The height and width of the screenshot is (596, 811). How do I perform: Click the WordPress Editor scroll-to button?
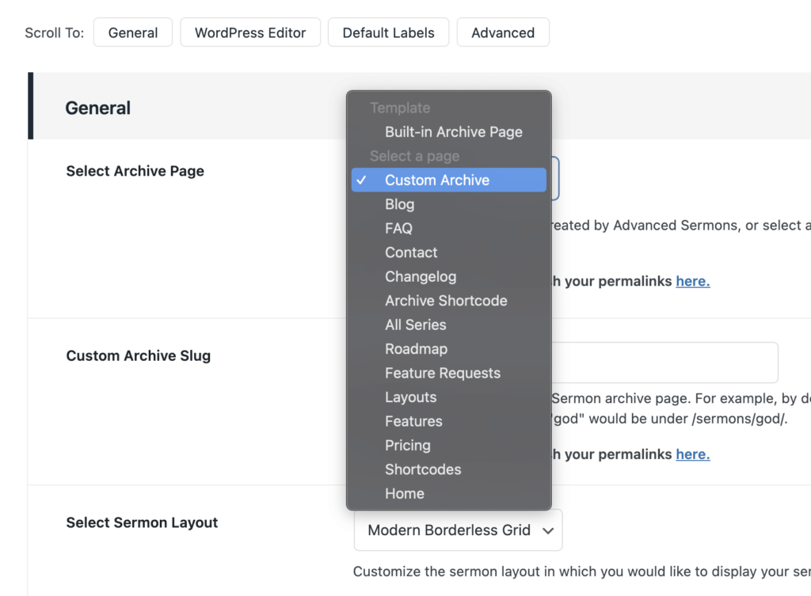pyautogui.click(x=250, y=32)
